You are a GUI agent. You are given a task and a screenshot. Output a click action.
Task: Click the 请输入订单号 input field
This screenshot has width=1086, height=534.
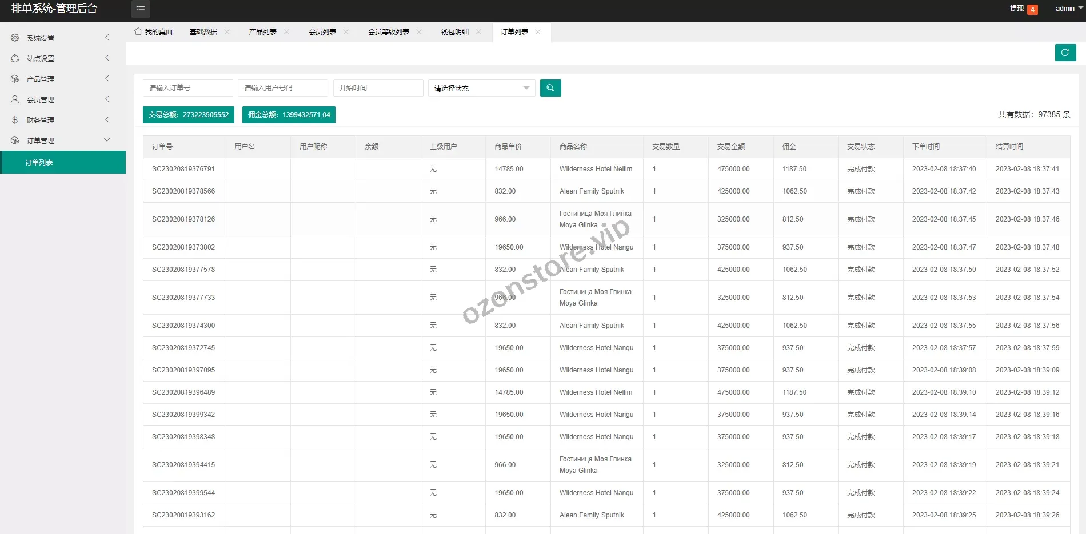tap(187, 88)
